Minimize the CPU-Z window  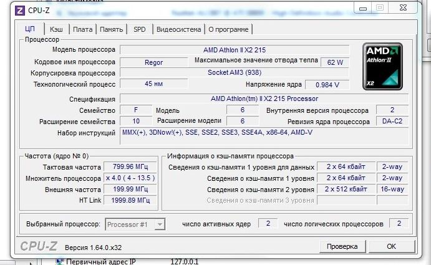pyautogui.click(x=363, y=9)
